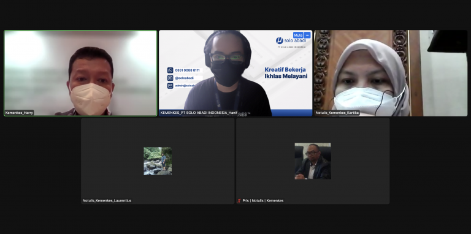This screenshot has height=234, width=471.
Task: Click the email envelope icon
Action: pyautogui.click(x=170, y=86)
